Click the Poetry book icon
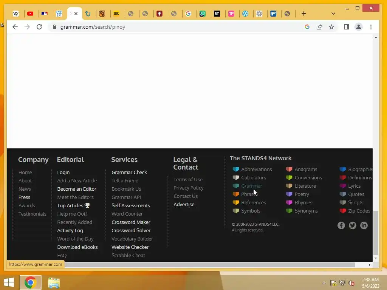387x290 pixels. click(x=289, y=194)
